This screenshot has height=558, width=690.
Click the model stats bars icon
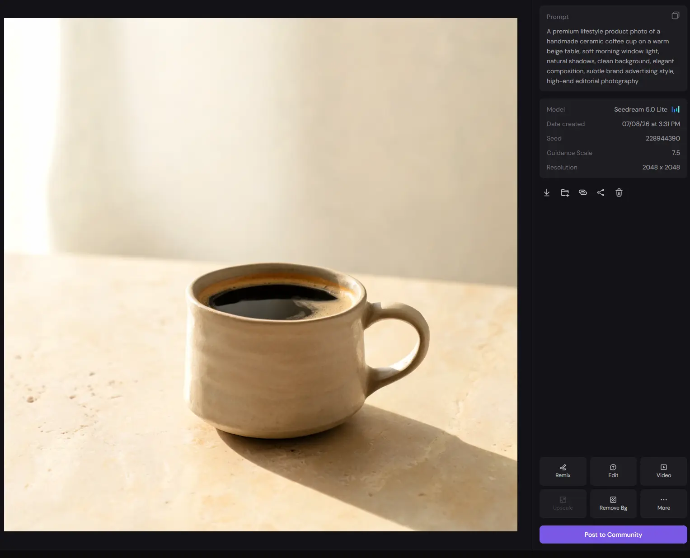point(676,109)
